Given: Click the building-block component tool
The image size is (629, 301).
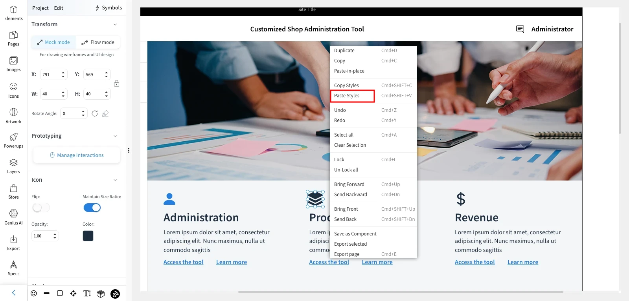Looking at the screenshot, I should pos(101,294).
